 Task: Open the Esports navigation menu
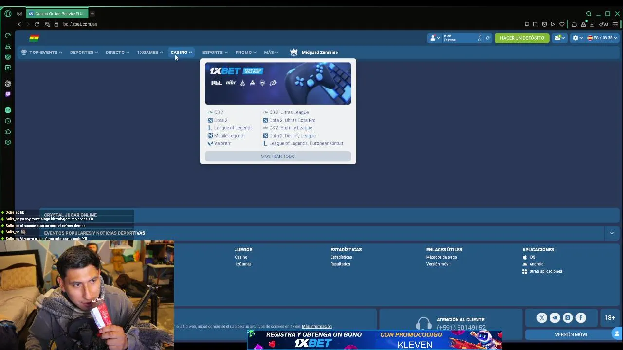tap(215, 52)
